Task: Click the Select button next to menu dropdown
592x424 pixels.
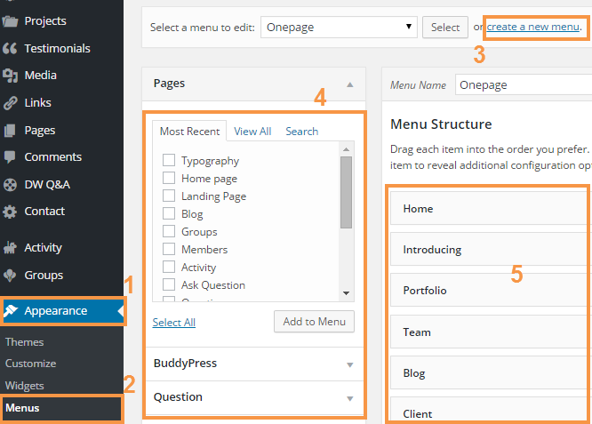Action: coord(445,28)
